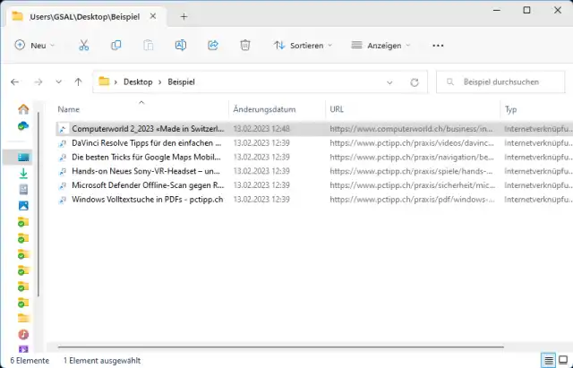Switch to large thumbnails view in status bar
This screenshot has height=368, width=573.
562,360
